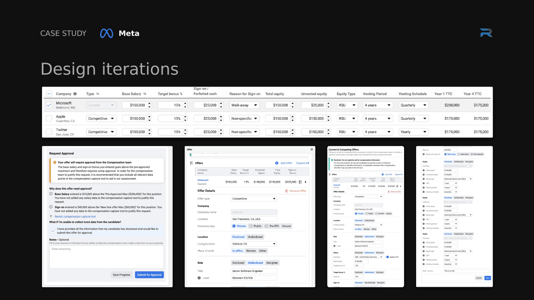Click the info icon beside Level in Offer dialog
Viewport: 534px width, 300px height.
click(199, 278)
